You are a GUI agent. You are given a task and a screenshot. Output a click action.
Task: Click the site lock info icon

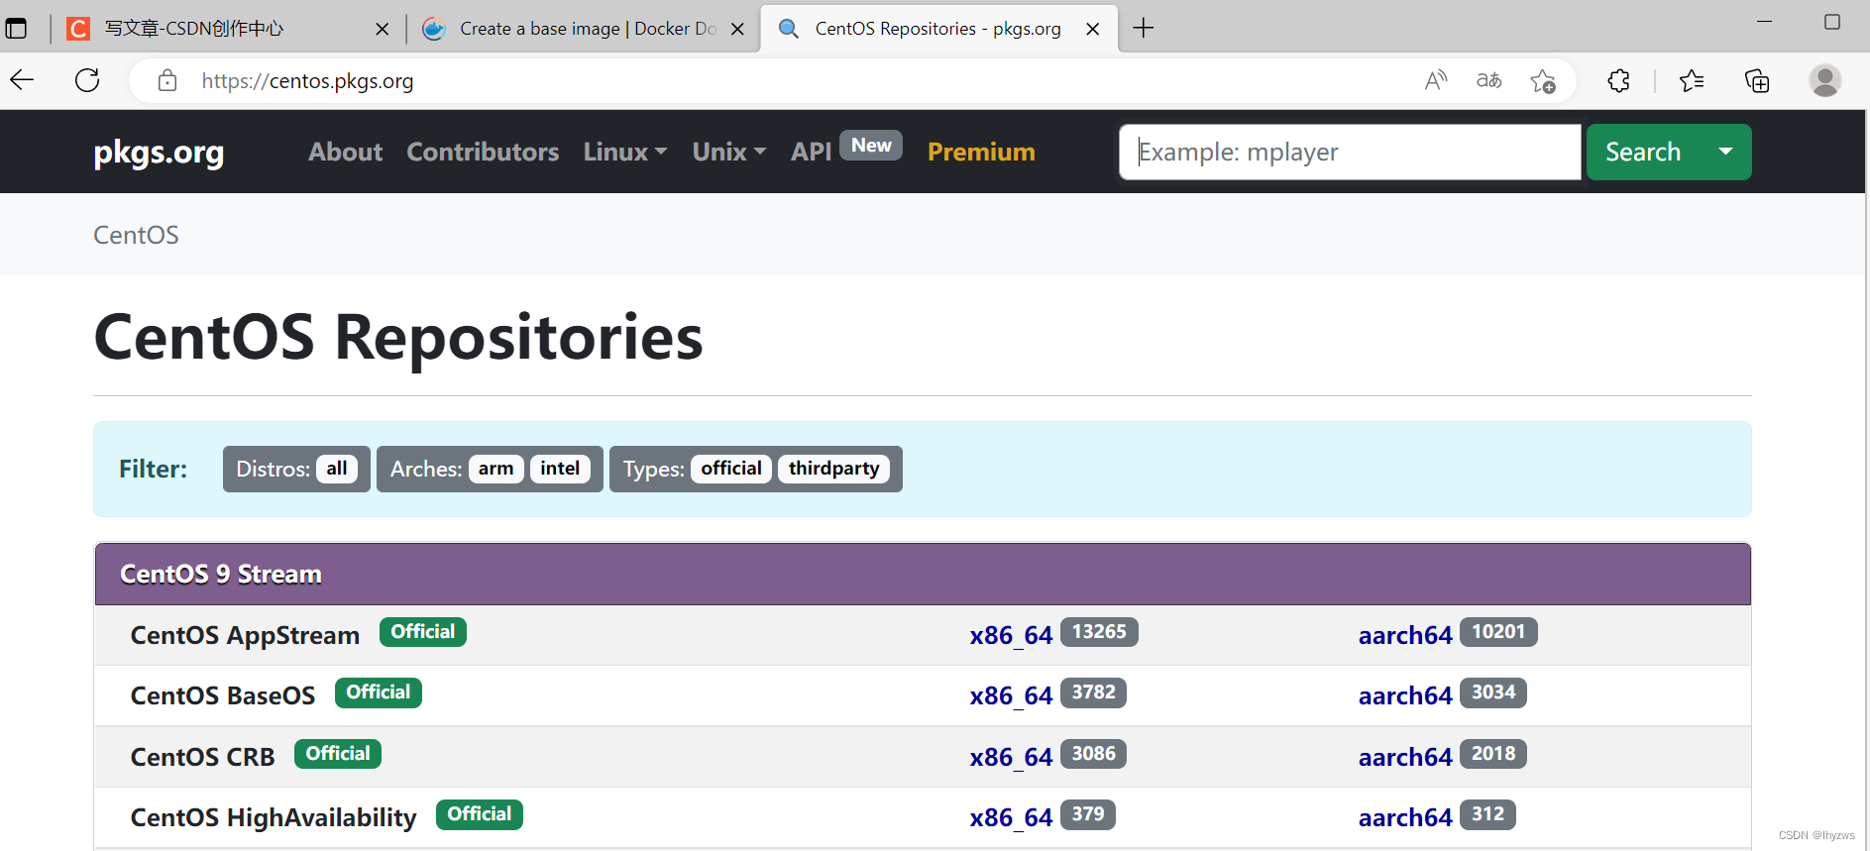[x=167, y=80]
